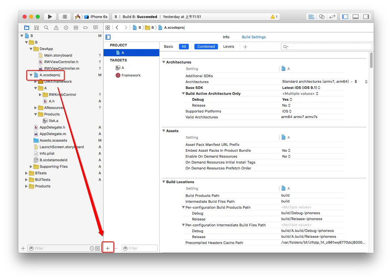Choose the iPhone 6s destination
392x279 pixels.
coord(96,17)
